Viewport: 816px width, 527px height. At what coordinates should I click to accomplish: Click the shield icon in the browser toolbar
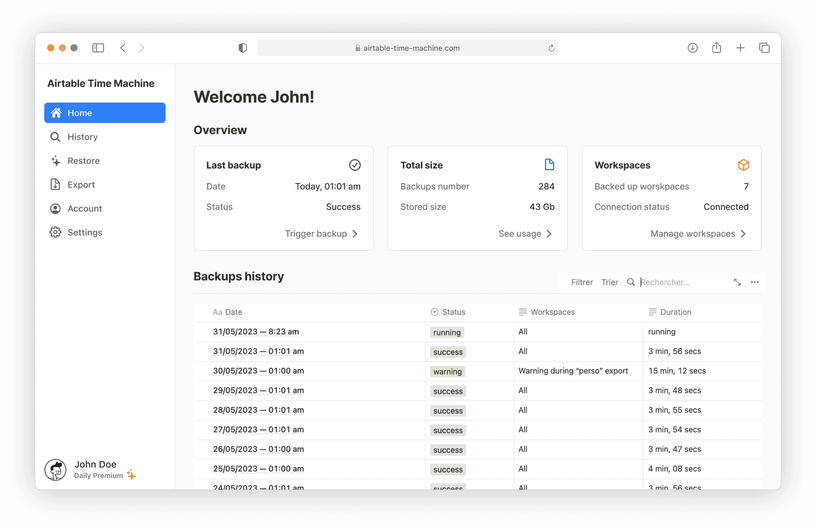point(242,47)
